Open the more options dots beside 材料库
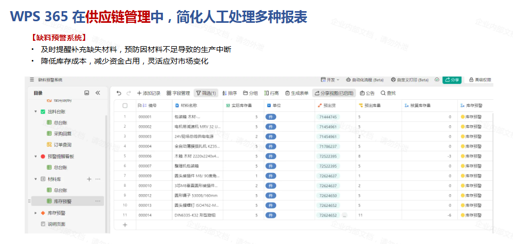Viewport: 513px width, 244px height. tap(98, 179)
